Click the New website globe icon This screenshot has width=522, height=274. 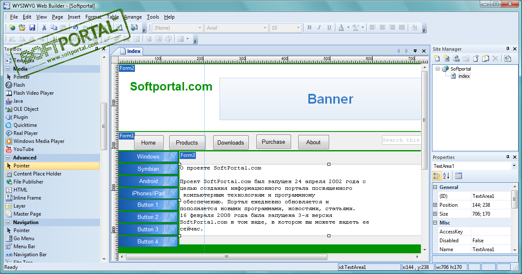(12, 27)
